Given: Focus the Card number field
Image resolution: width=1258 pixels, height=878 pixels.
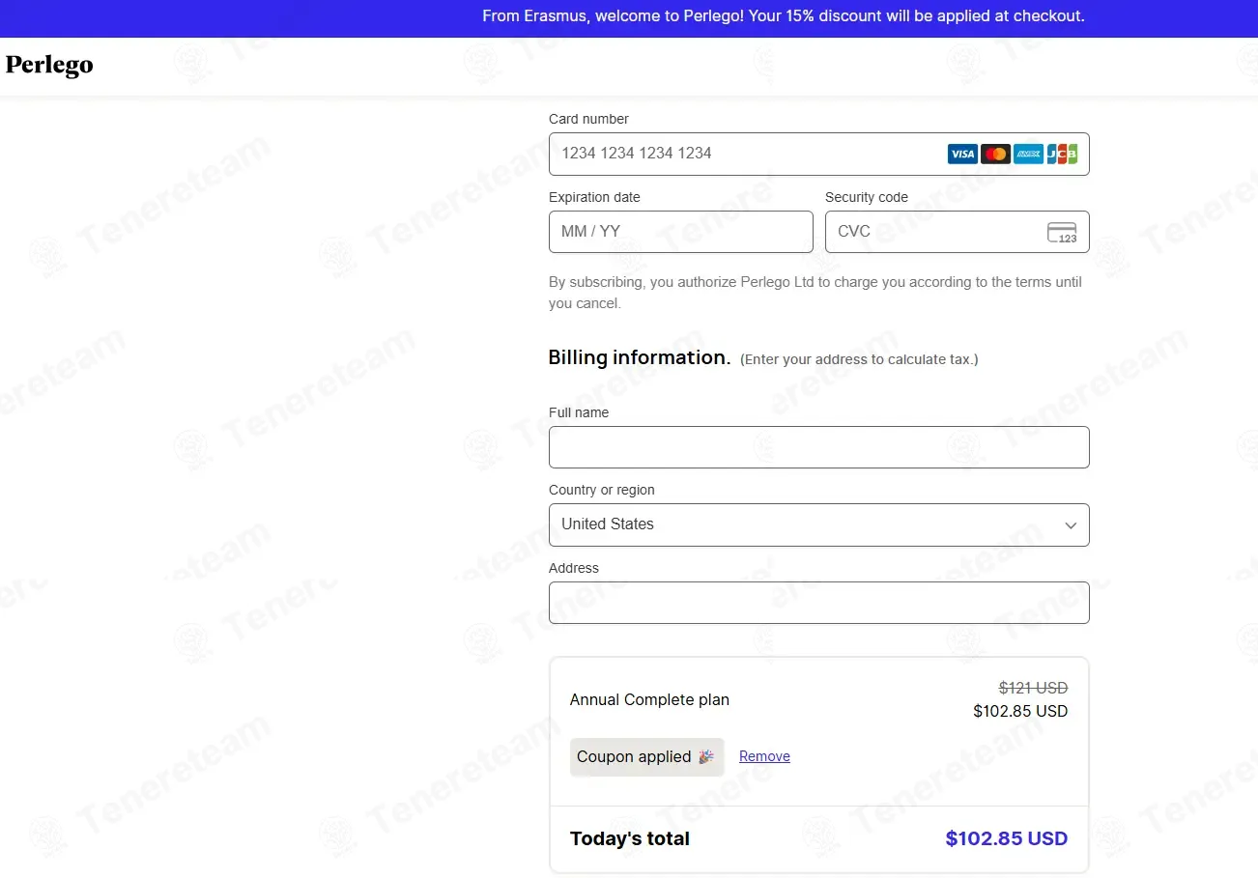Looking at the screenshot, I should 818,154.
